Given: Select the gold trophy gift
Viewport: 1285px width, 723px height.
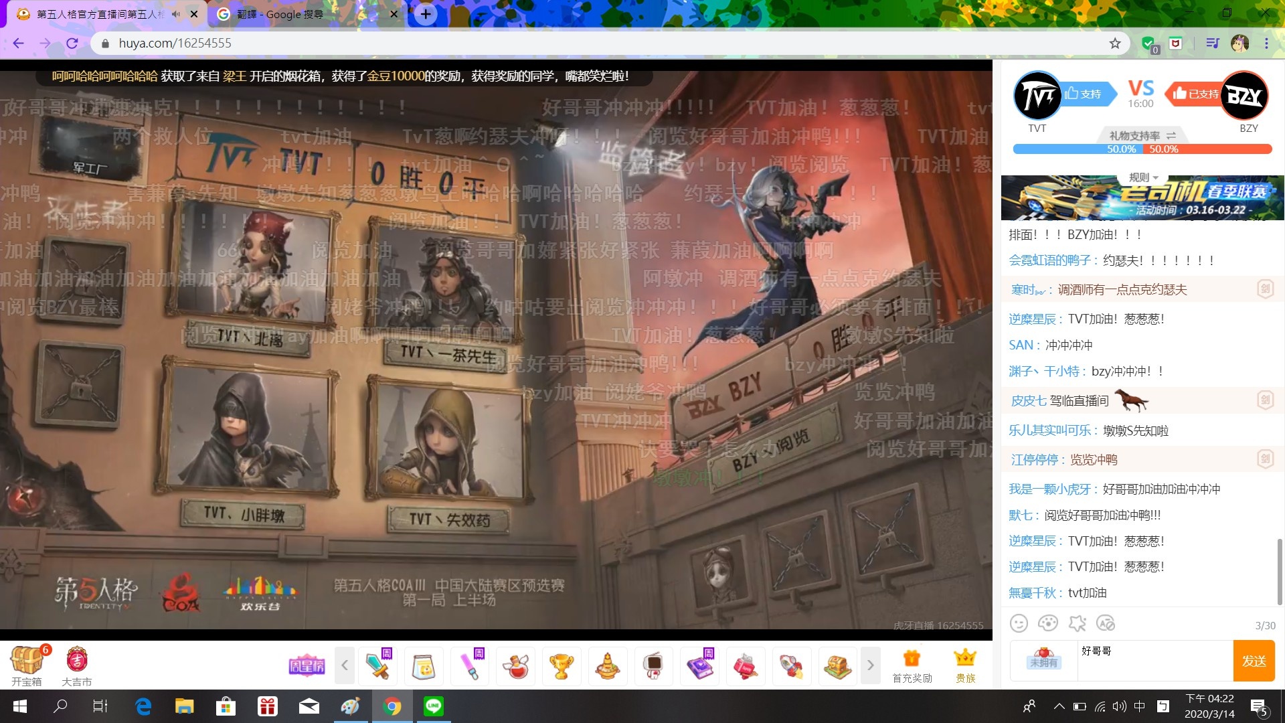Looking at the screenshot, I should point(562,666).
